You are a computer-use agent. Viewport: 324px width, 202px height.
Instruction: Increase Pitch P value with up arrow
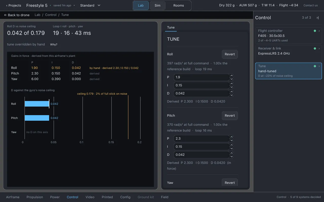(232, 137)
